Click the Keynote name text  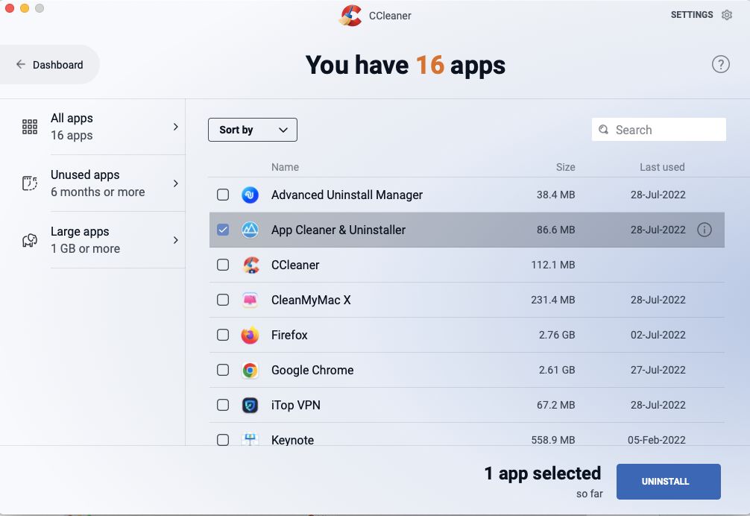pyautogui.click(x=293, y=440)
